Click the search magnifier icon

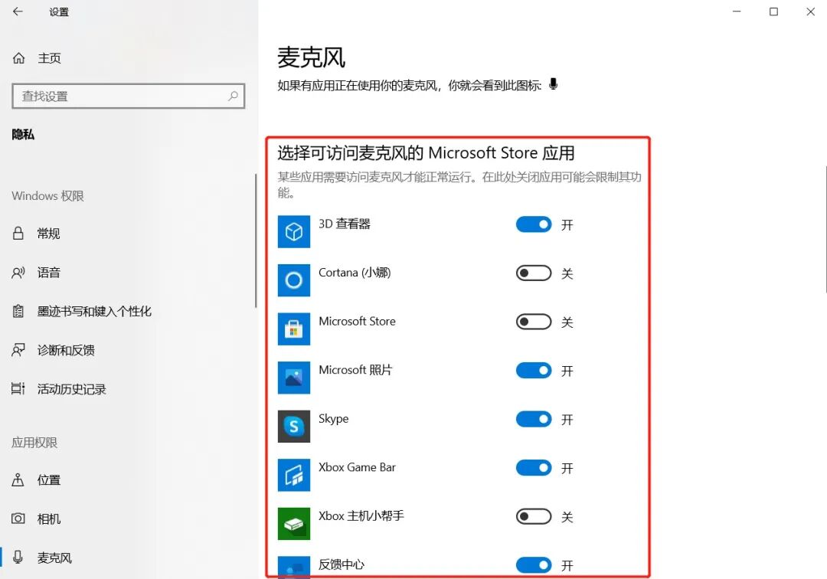click(x=233, y=96)
